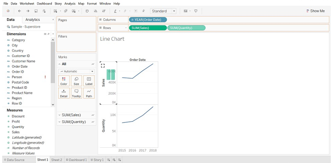Image resolution: width=331 pixels, height=163 pixels.
Task: Open the Dashboard menu
Action: 44,4
